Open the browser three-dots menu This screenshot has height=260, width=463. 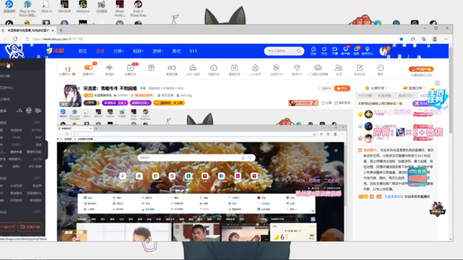pyautogui.click(x=446, y=39)
